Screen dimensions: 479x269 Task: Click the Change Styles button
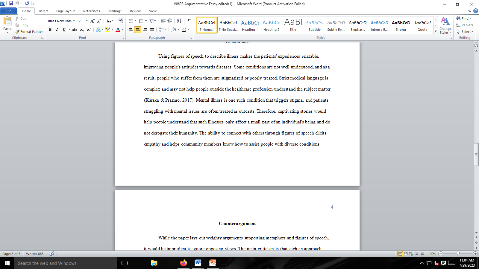445,26
